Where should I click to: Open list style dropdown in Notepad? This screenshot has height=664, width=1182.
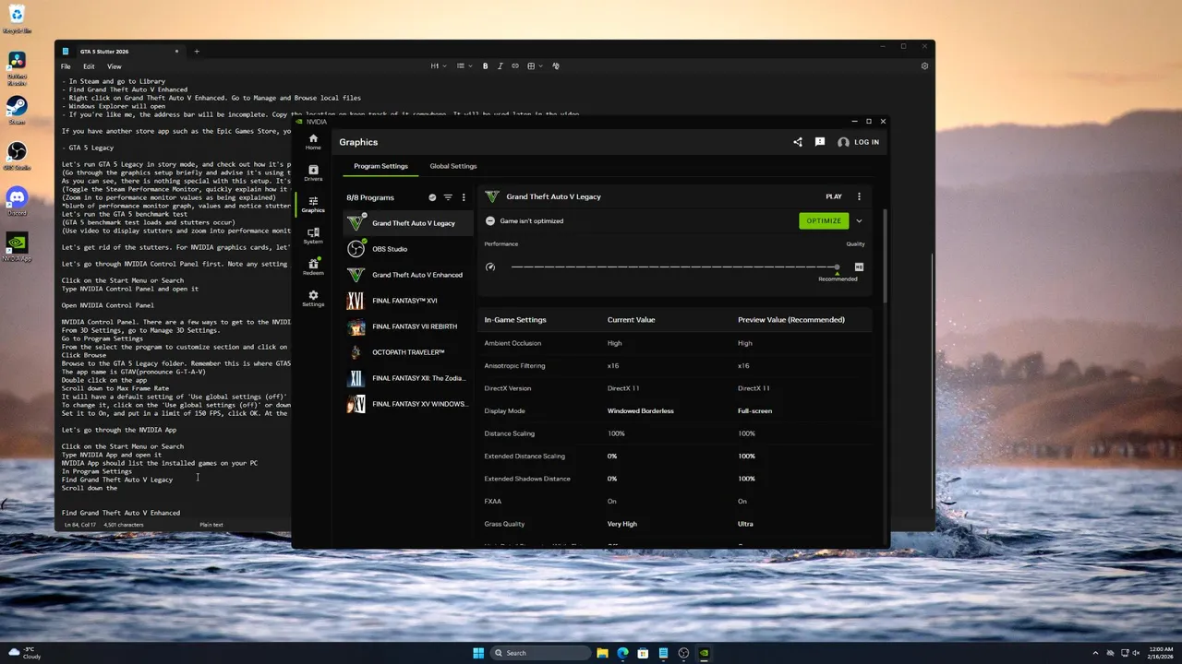pyautogui.click(x=465, y=66)
